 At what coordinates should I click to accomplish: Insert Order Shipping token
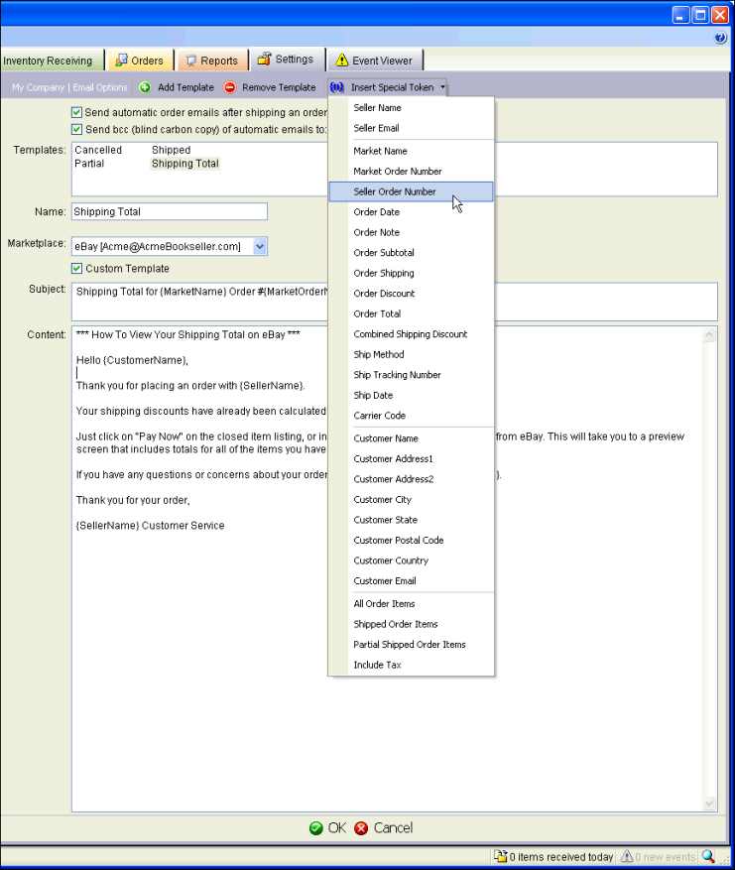click(411, 273)
